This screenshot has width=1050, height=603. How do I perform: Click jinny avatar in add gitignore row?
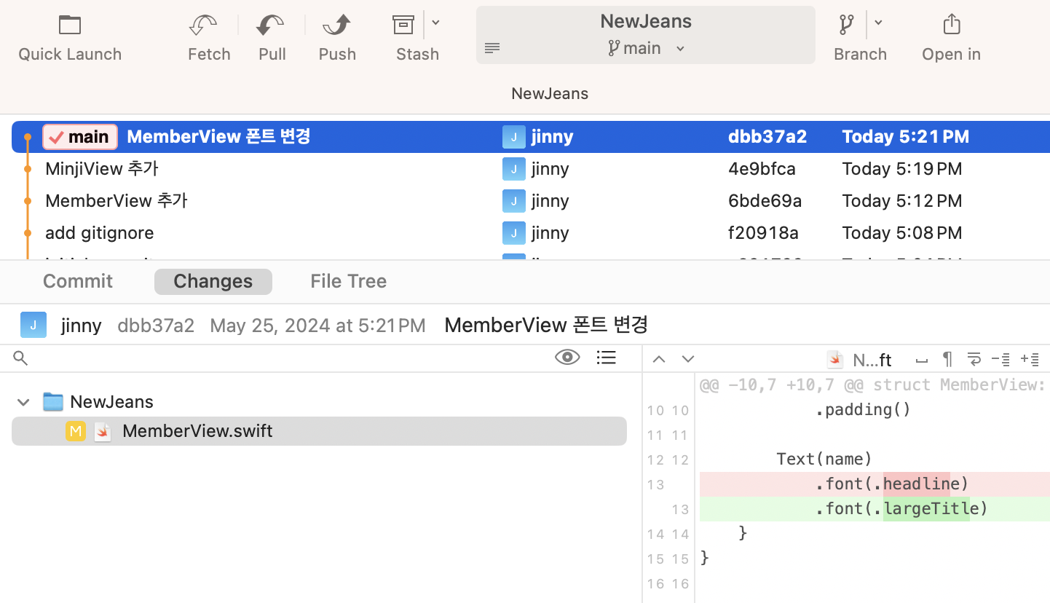513,233
